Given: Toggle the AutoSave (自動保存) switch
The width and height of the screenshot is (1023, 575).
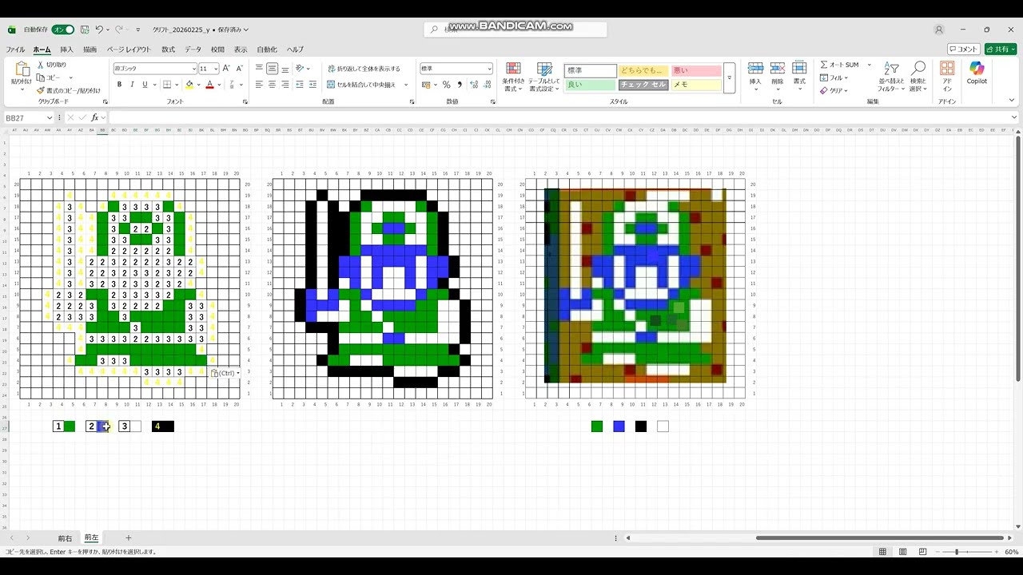Looking at the screenshot, I should click(63, 30).
